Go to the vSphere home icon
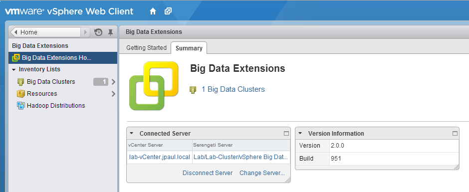This screenshot has height=192, width=469. pos(153,11)
